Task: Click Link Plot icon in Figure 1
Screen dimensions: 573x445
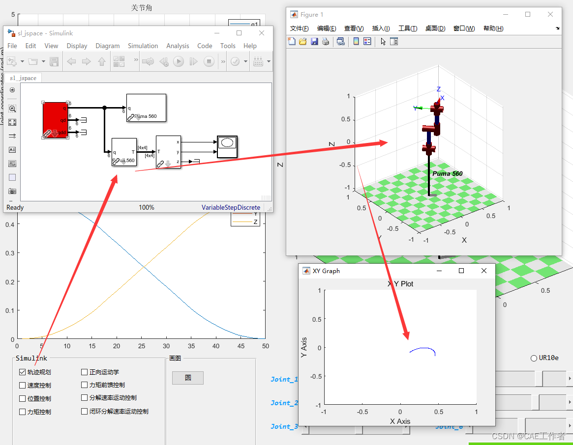Action: (x=340, y=42)
